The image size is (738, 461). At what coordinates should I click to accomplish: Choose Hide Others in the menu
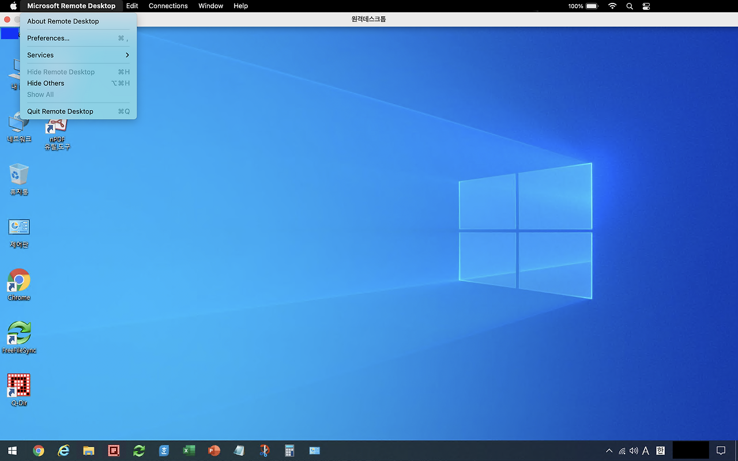[78, 83]
